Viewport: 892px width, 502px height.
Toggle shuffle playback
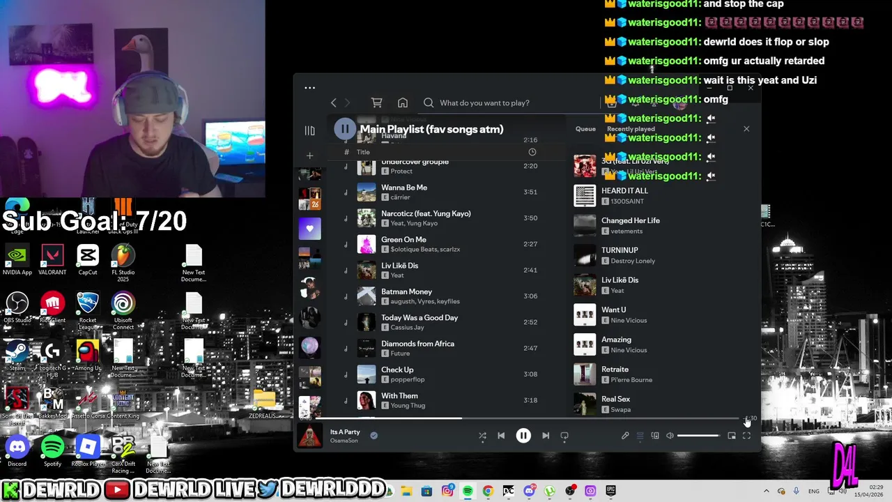[482, 436]
